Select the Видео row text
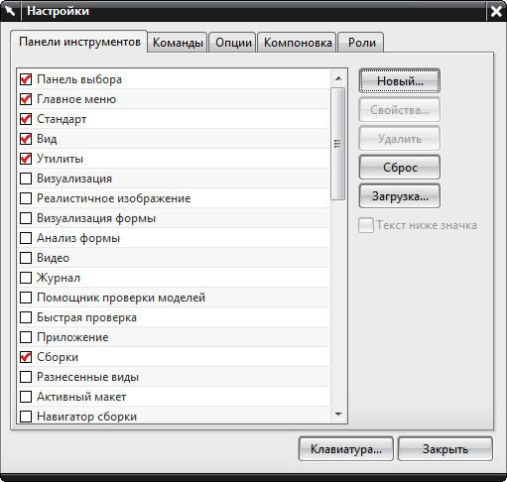 coord(53,258)
